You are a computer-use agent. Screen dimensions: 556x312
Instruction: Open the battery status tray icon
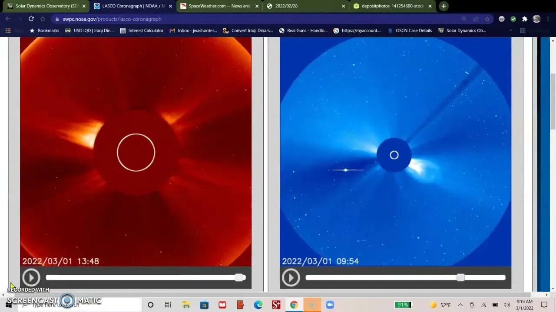point(495,305)
